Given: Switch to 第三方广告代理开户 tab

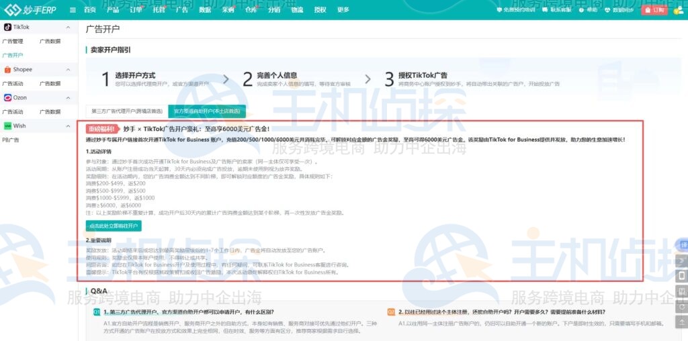Looking at the screenshot, I should click(127, 111).
